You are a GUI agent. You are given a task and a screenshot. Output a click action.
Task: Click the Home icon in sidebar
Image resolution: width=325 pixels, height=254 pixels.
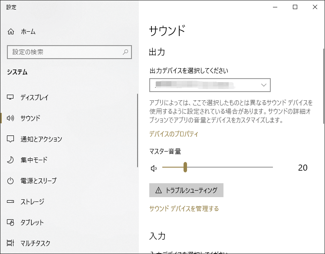[x=11, y=32]
